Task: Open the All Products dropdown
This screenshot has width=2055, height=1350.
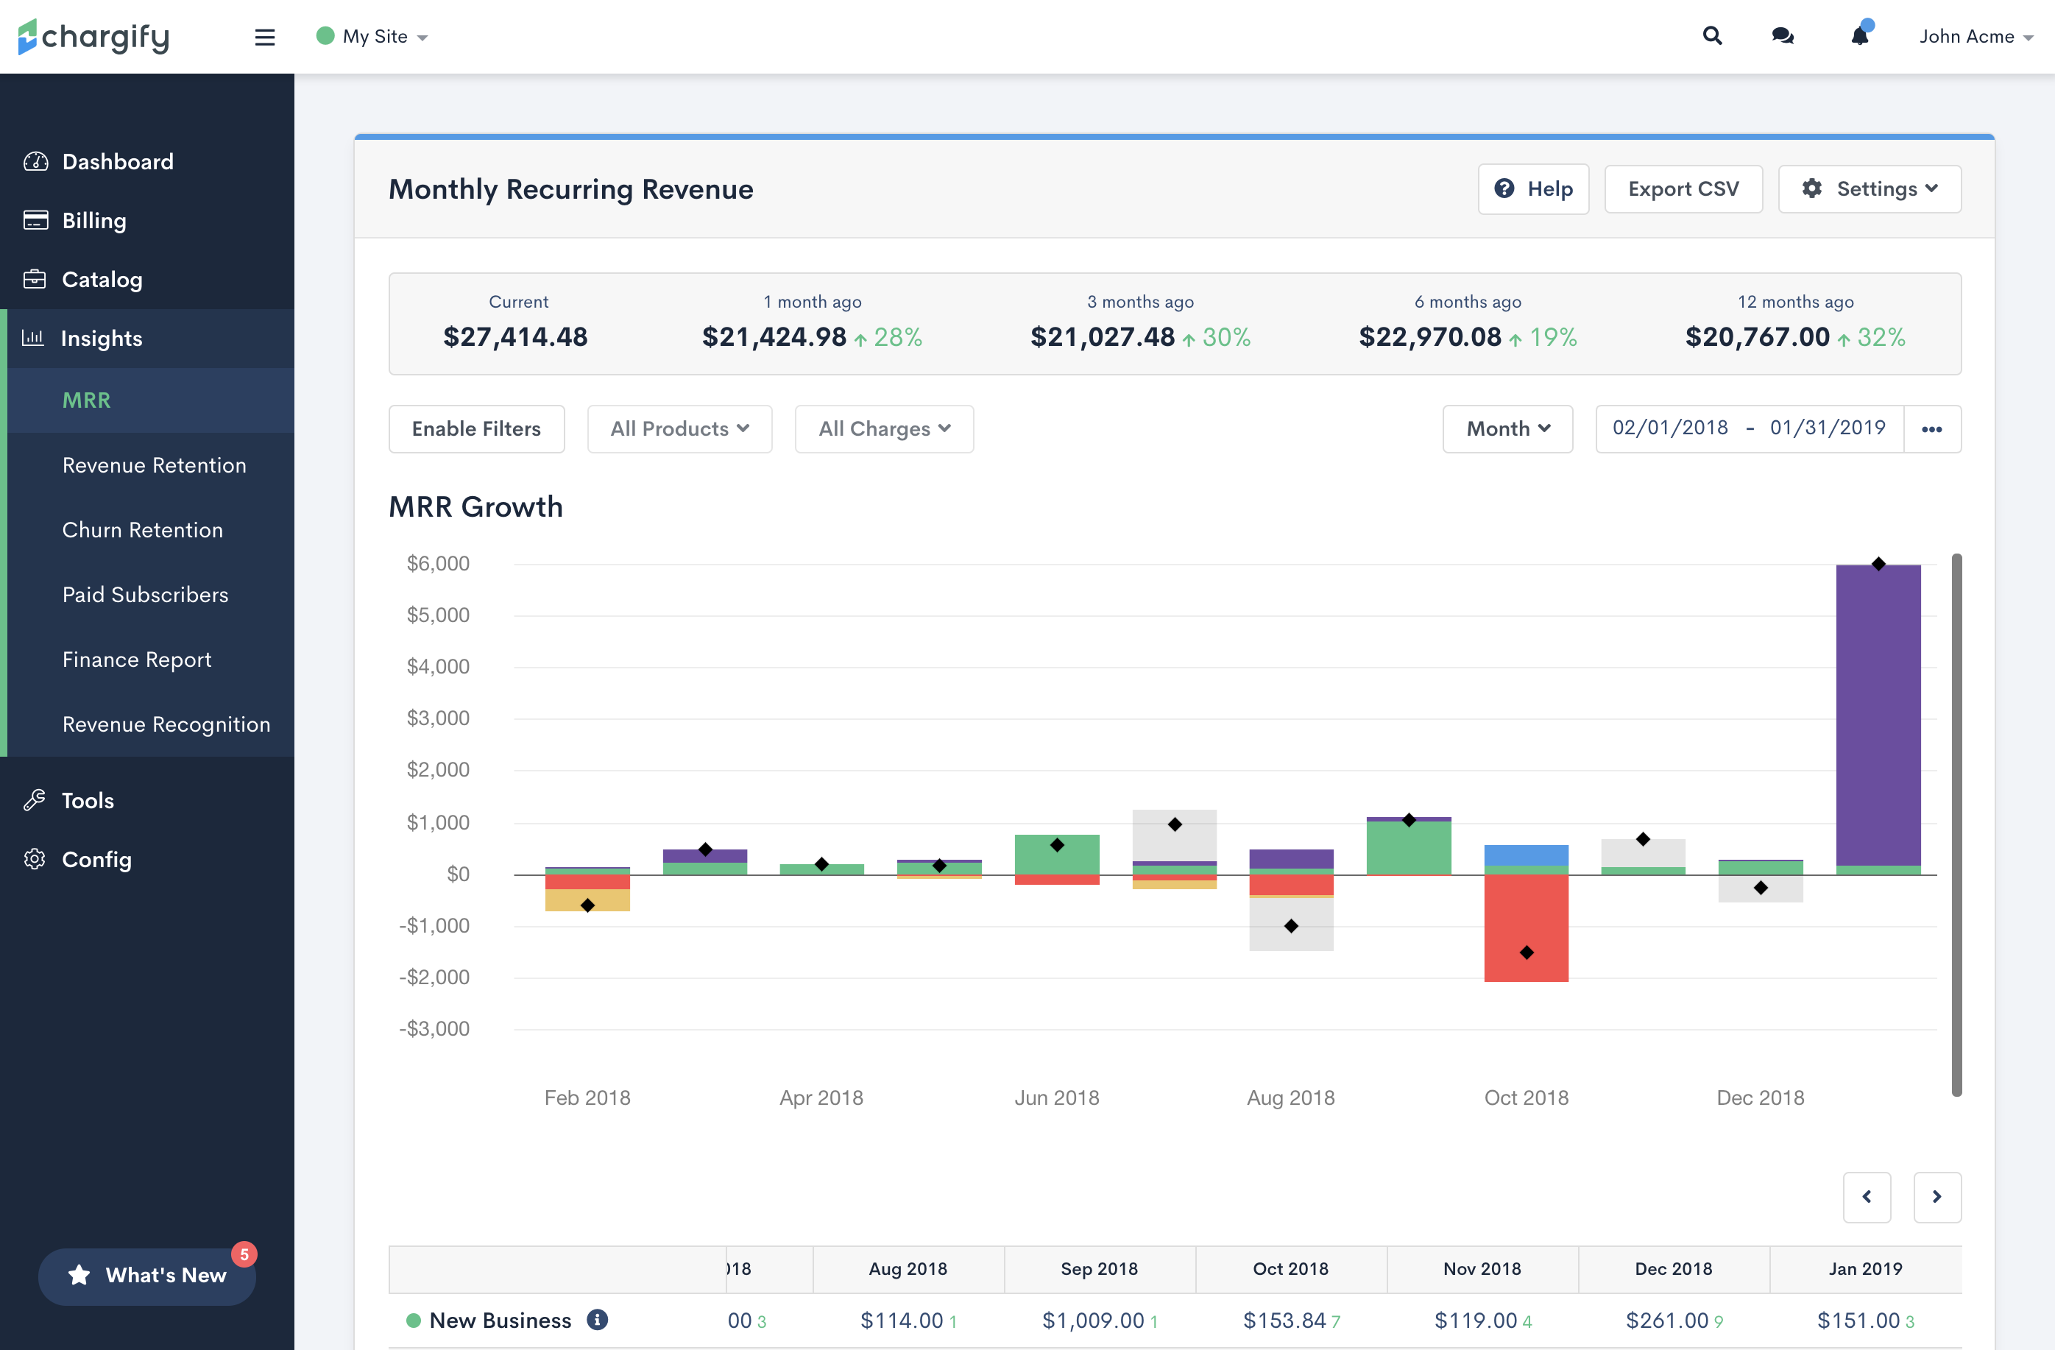Action: coord(679,429)
